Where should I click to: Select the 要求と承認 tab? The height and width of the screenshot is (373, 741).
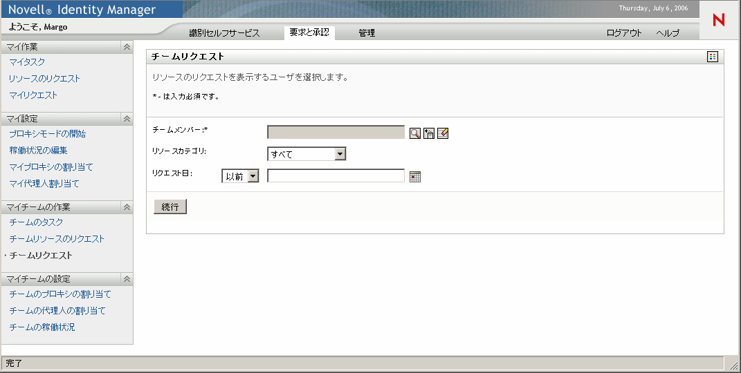coord(309,32)
